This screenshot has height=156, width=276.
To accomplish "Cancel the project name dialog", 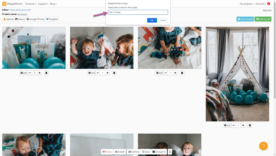I will point(163,20).
